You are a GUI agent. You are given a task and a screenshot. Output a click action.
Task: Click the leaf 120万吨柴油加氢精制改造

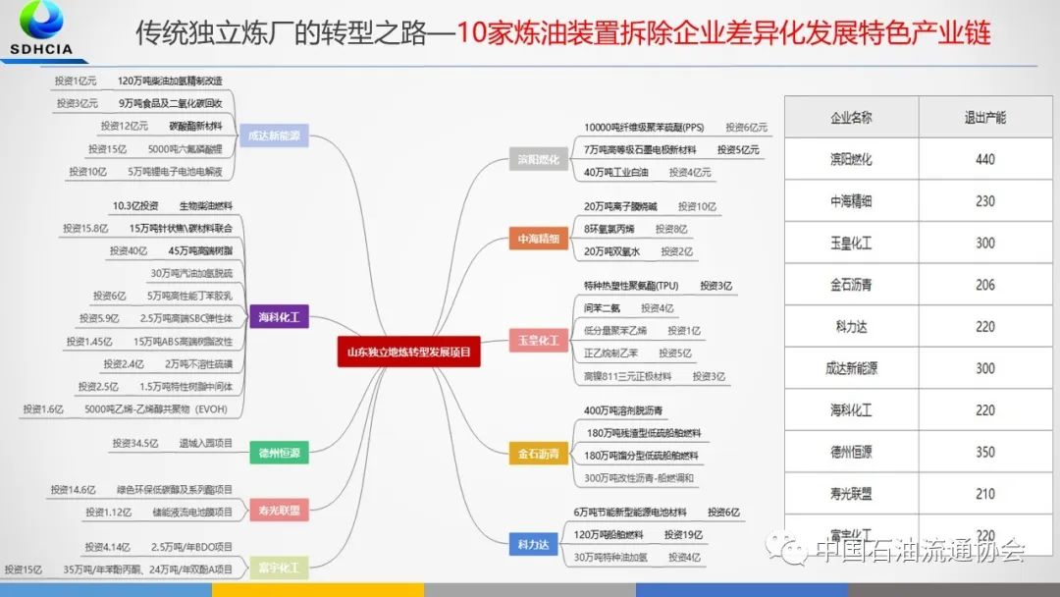coord(170,81)
